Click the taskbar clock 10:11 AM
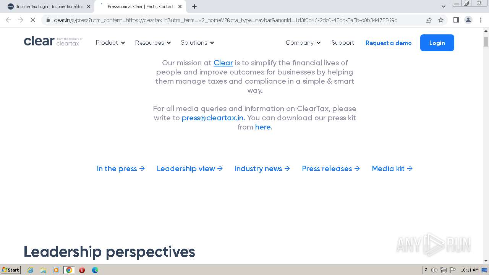The image size is (489, 275). click(x=470, y=270)
